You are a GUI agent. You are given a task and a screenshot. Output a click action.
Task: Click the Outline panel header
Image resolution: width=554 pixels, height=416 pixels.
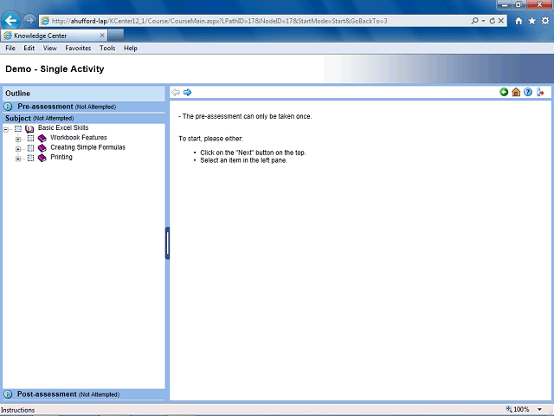pos(84,94)
